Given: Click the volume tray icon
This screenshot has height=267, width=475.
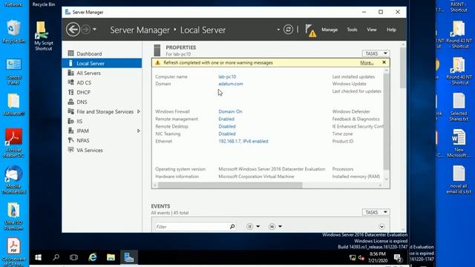Looking at the screenshot, I should tap(361, 257).
